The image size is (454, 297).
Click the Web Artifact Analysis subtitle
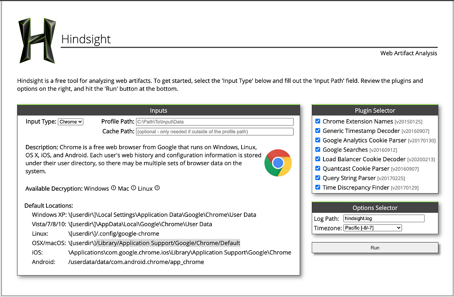coord(409,53)
